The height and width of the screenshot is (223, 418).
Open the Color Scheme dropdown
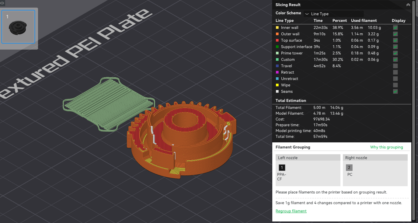[334, 14]
